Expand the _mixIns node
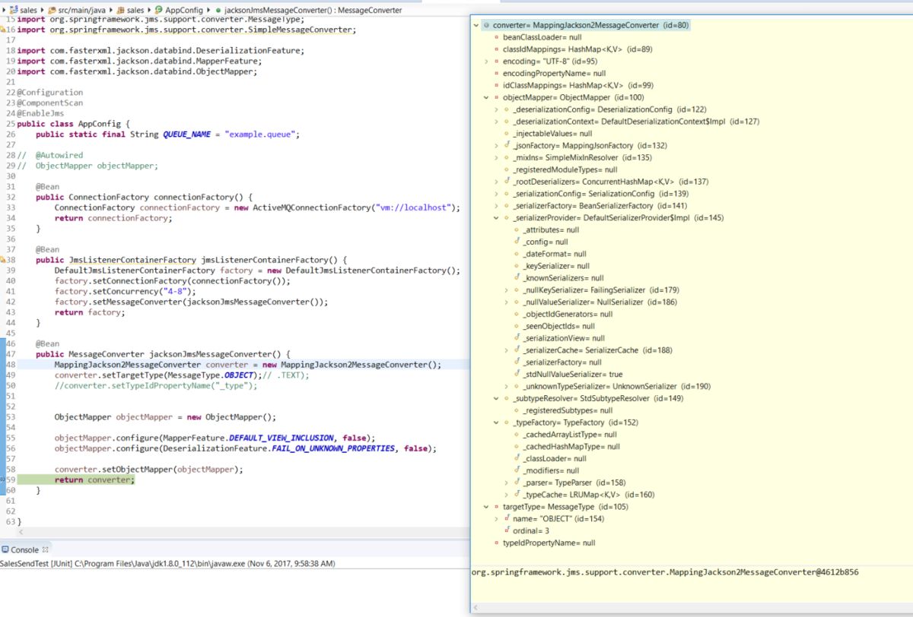This screenshot has width=913, height=617. (496, 157)
